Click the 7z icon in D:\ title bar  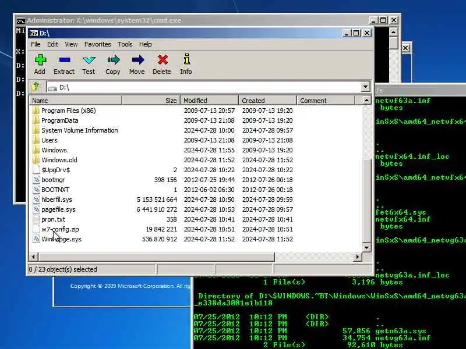pos(34,33)
